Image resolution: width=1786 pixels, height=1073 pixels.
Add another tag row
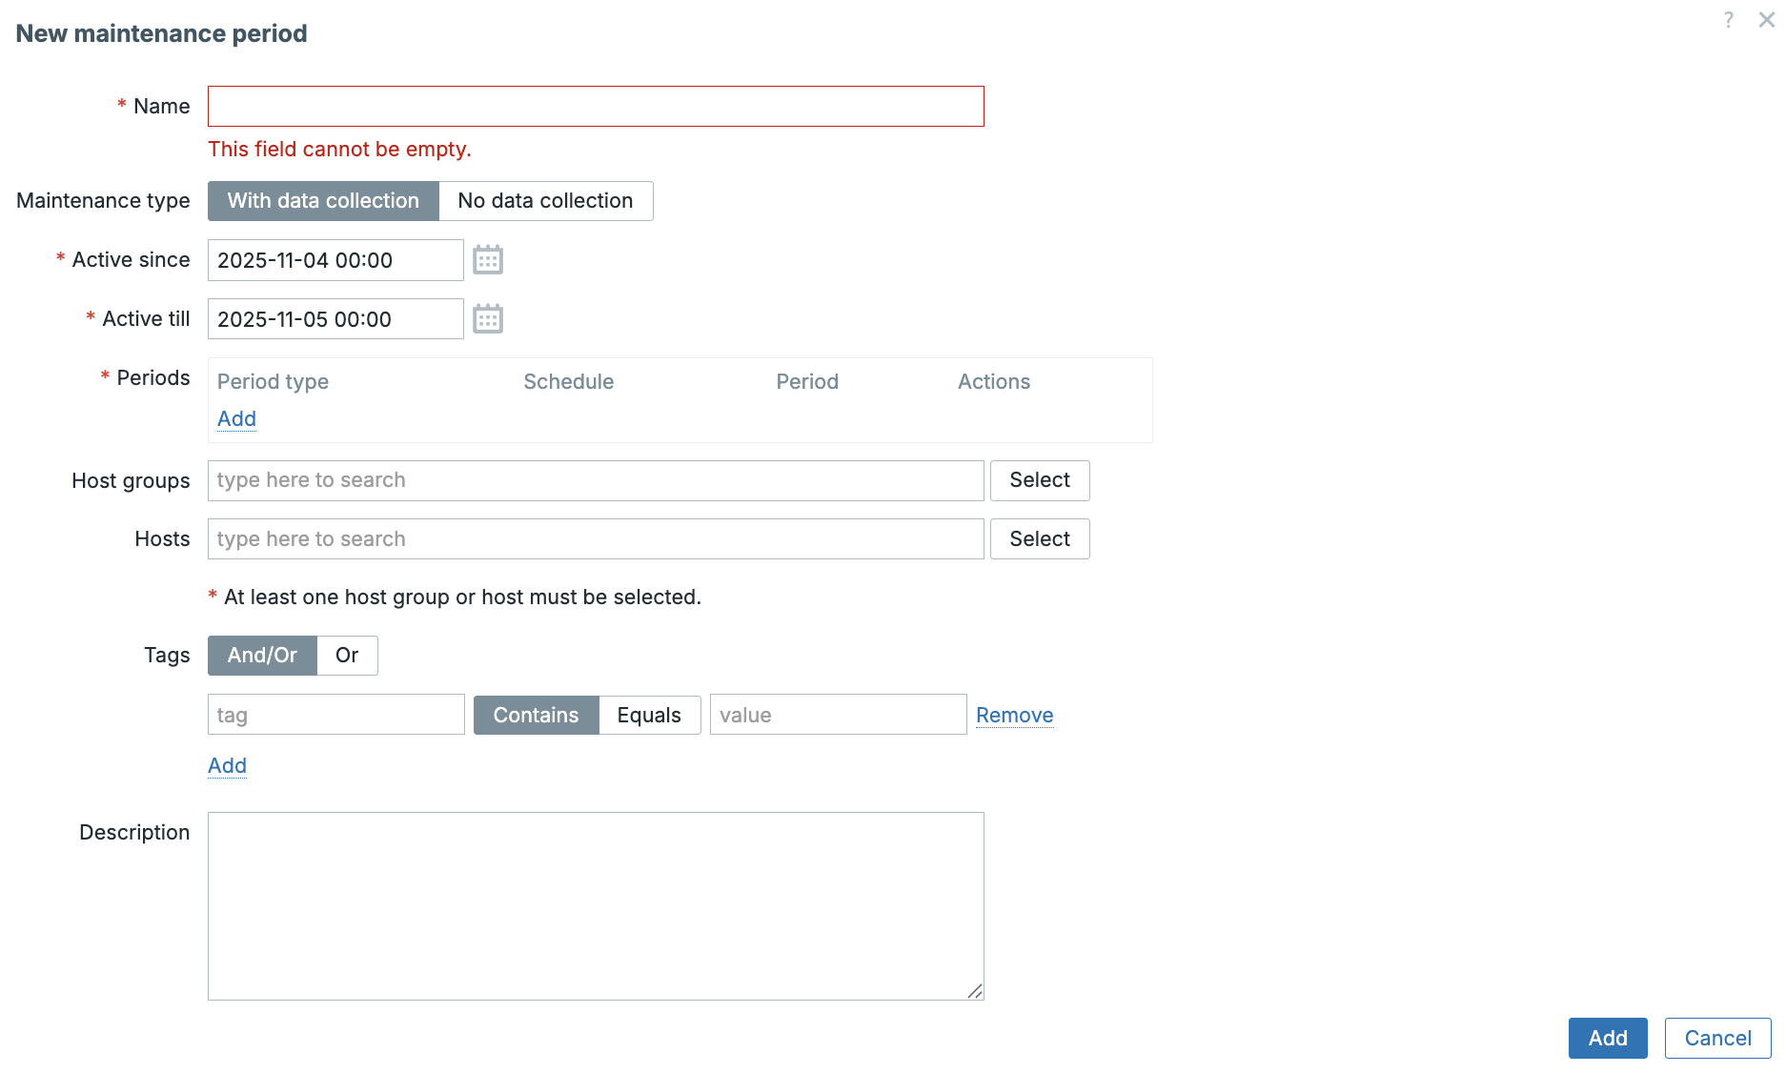pyautogui.click(x=227, y=766)
